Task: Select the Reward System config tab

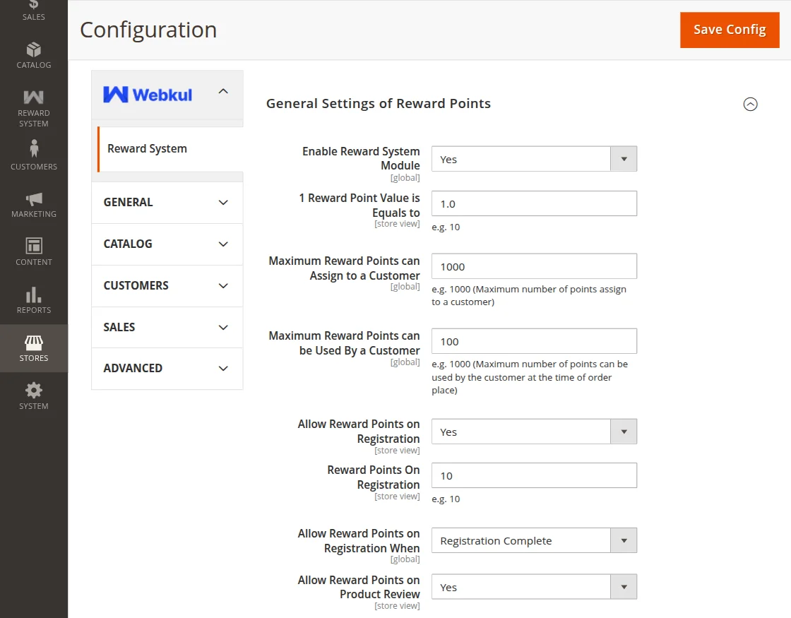Action: coord(148,149)
